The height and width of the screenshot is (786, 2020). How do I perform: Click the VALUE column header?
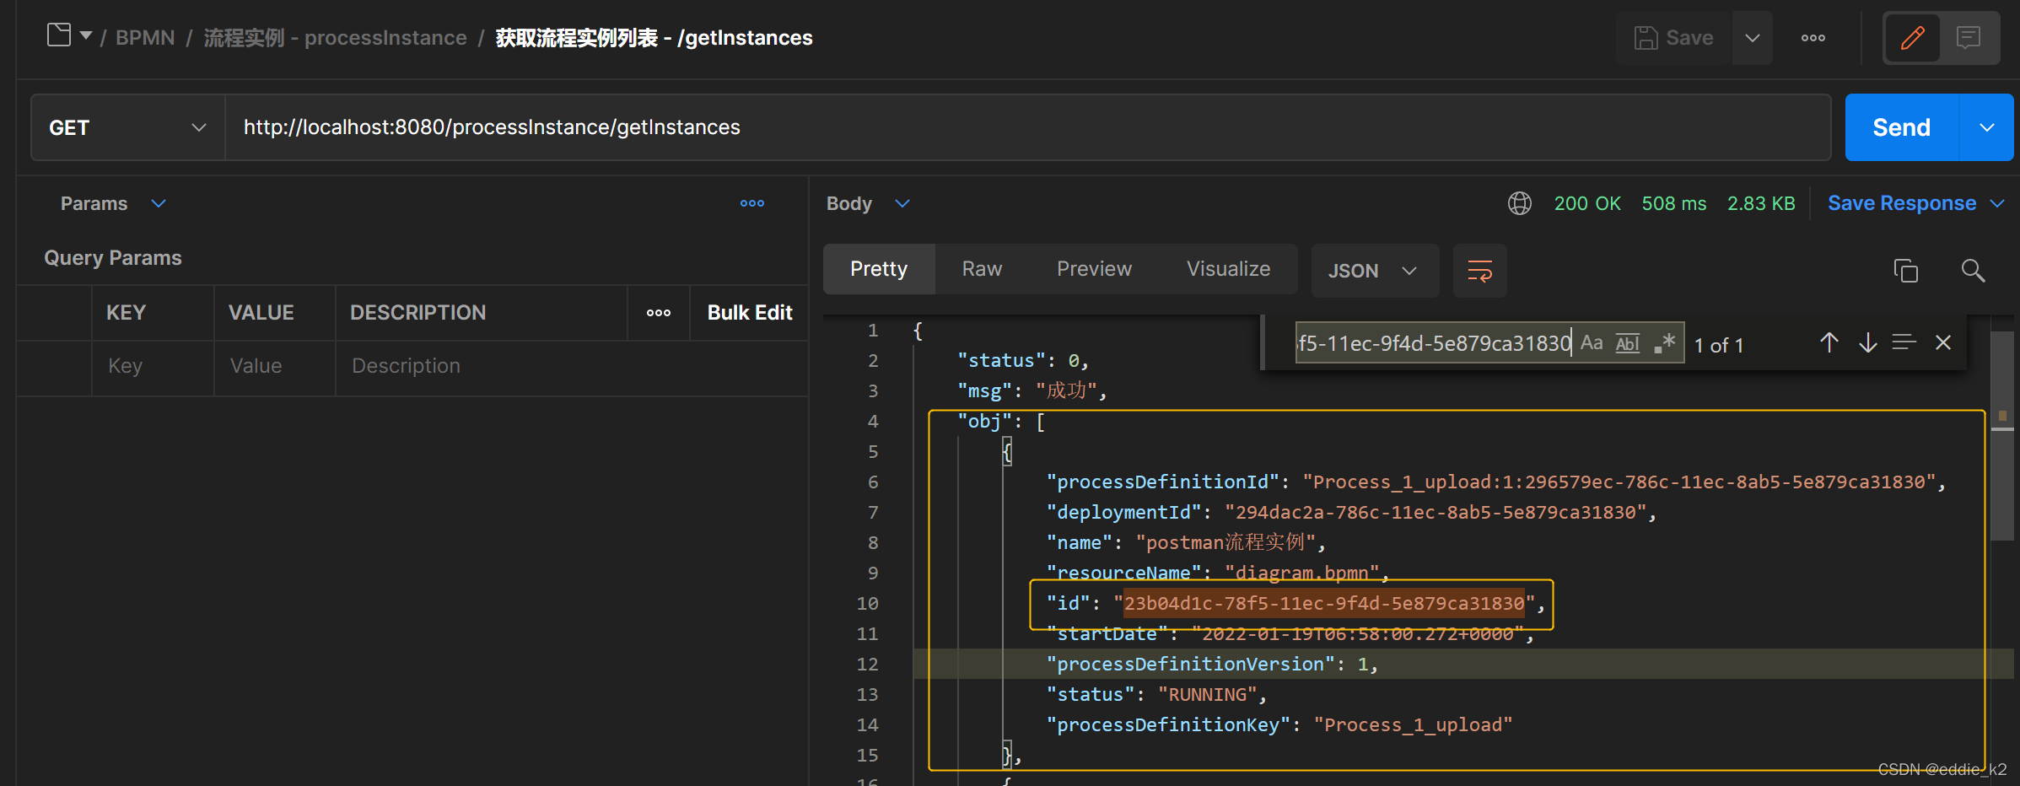(x=261, y=313)
